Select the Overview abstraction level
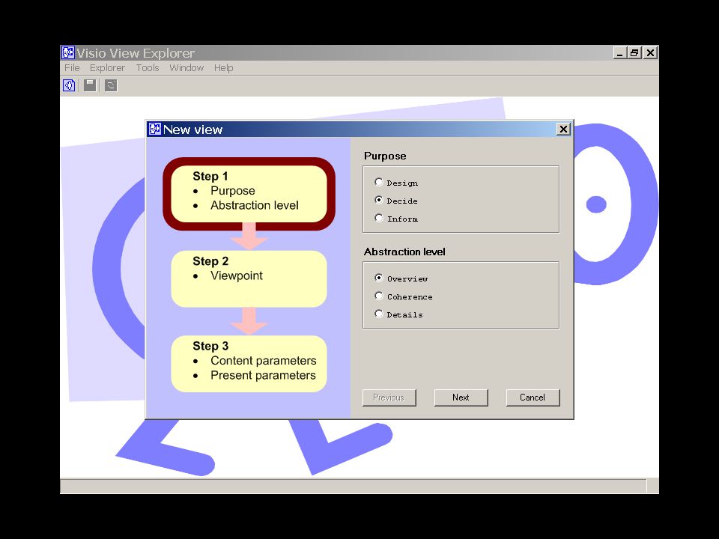Image resolution: width=719 pixels, height=539 pixels. [x=379, y=278]
